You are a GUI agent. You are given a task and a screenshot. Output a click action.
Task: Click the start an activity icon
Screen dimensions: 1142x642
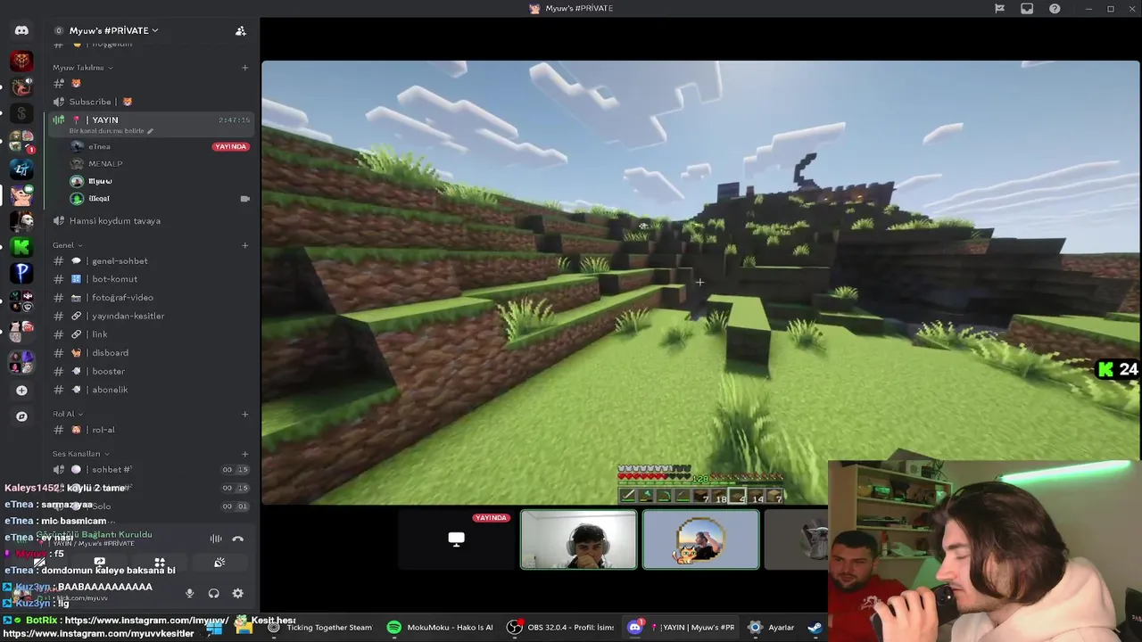tap(160, 563)
